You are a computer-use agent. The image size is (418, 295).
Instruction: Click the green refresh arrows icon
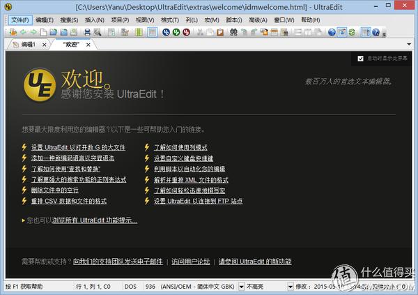(352, 32)
